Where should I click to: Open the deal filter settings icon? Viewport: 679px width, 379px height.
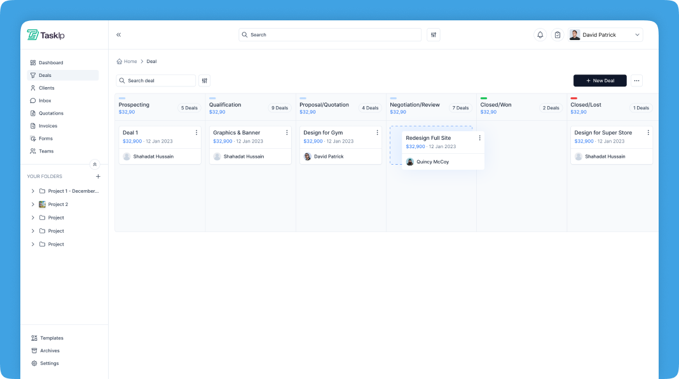tap(204, 81)
